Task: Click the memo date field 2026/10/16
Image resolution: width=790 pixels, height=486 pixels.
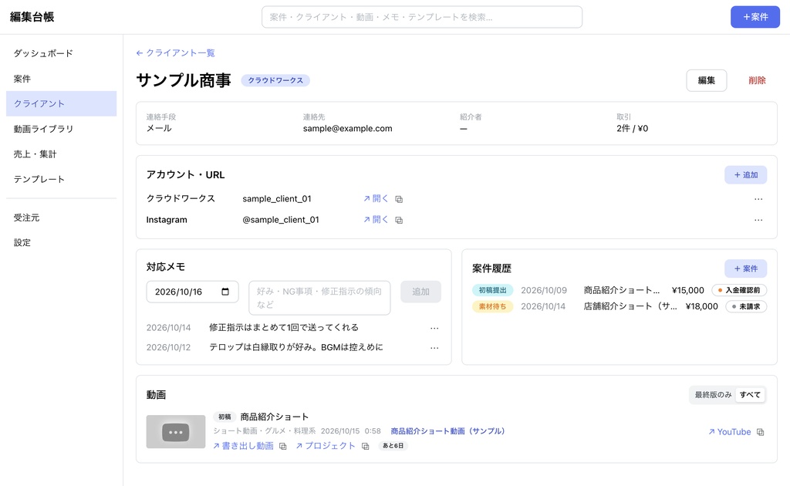Action: (x=192, y=292)
